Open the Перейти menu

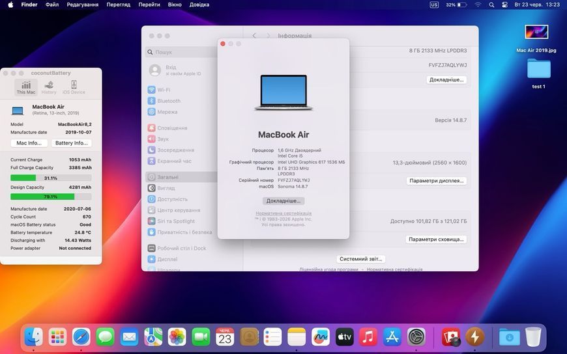[149, 5]
